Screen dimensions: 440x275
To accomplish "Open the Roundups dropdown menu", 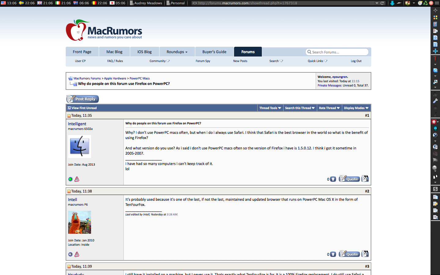I will pos(177,52).
